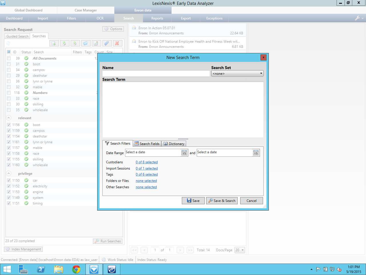Check the box for search 31 boot
Viewport: 366px width, 275px height.
[9, 64]
